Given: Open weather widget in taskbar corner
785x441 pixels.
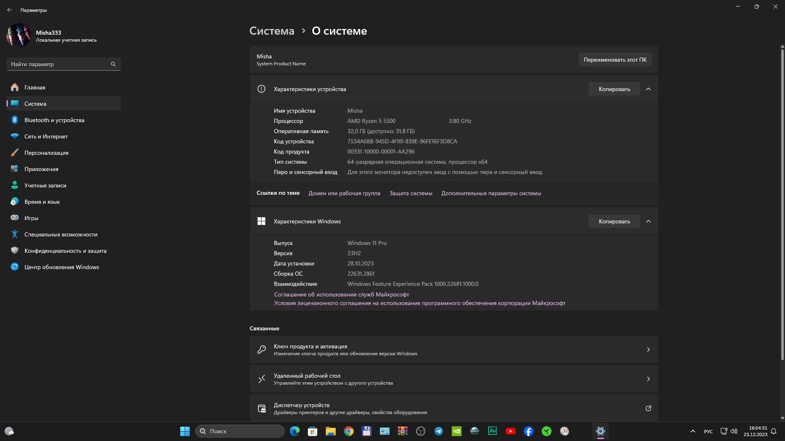Looking at the screenshot, I should [x=9, y=431].
